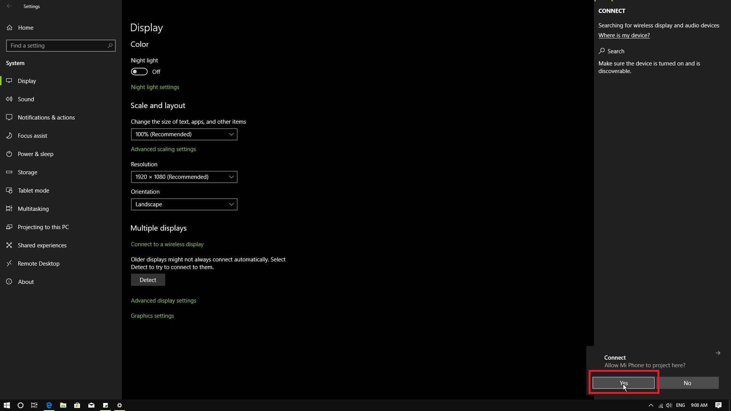731x411 pixels.
Task: Open Sound settings via speaker icon
Action: tap(10, 99)
